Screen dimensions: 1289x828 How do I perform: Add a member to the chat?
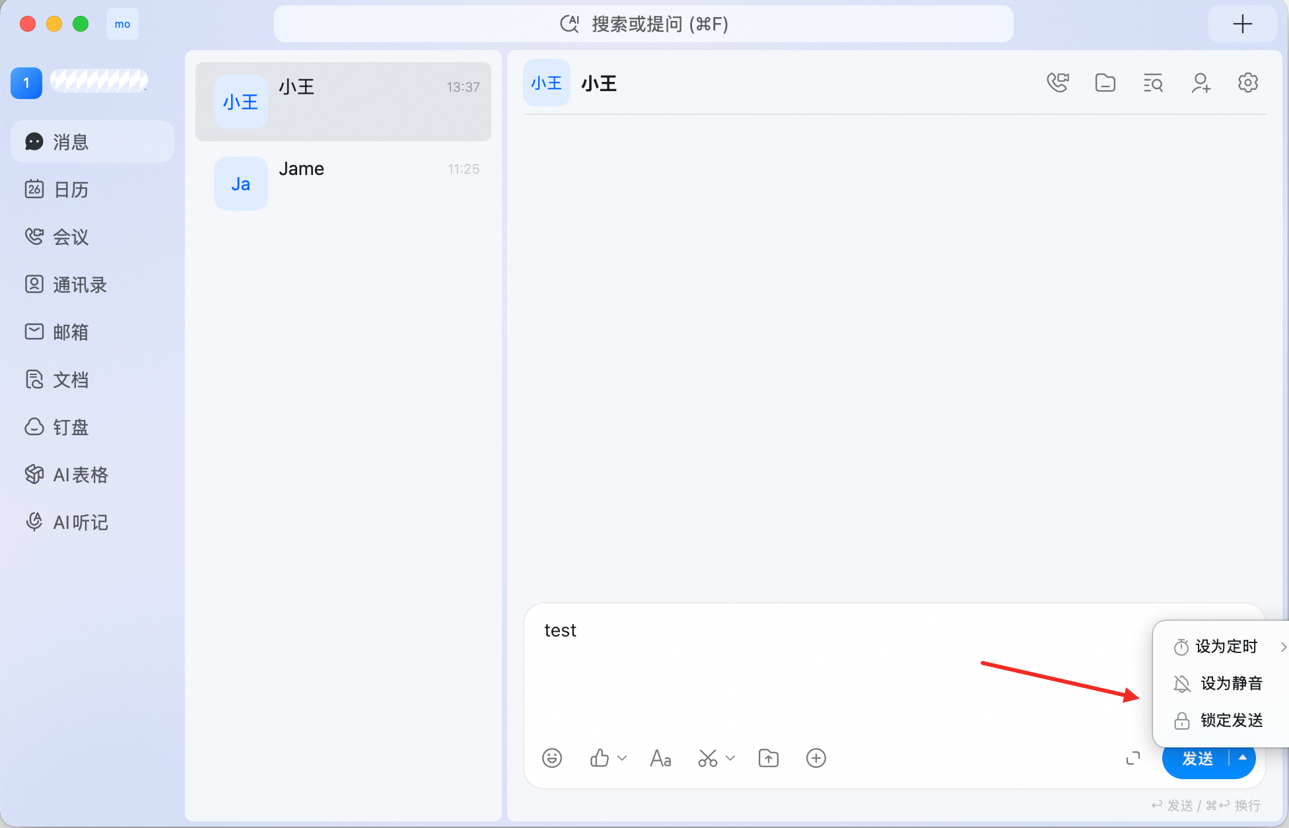(x=1201, y=83)
